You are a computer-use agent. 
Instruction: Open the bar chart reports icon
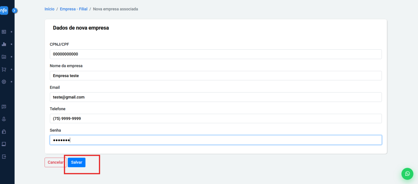pos(4,44)
